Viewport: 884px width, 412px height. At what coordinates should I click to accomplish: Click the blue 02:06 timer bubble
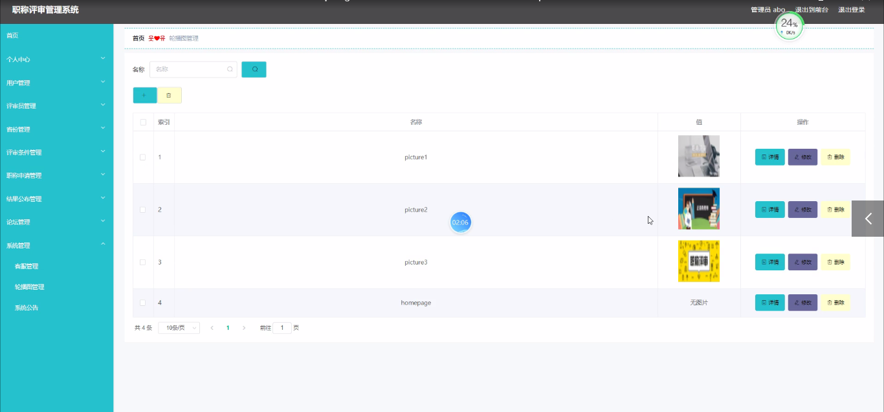(460, 222)
